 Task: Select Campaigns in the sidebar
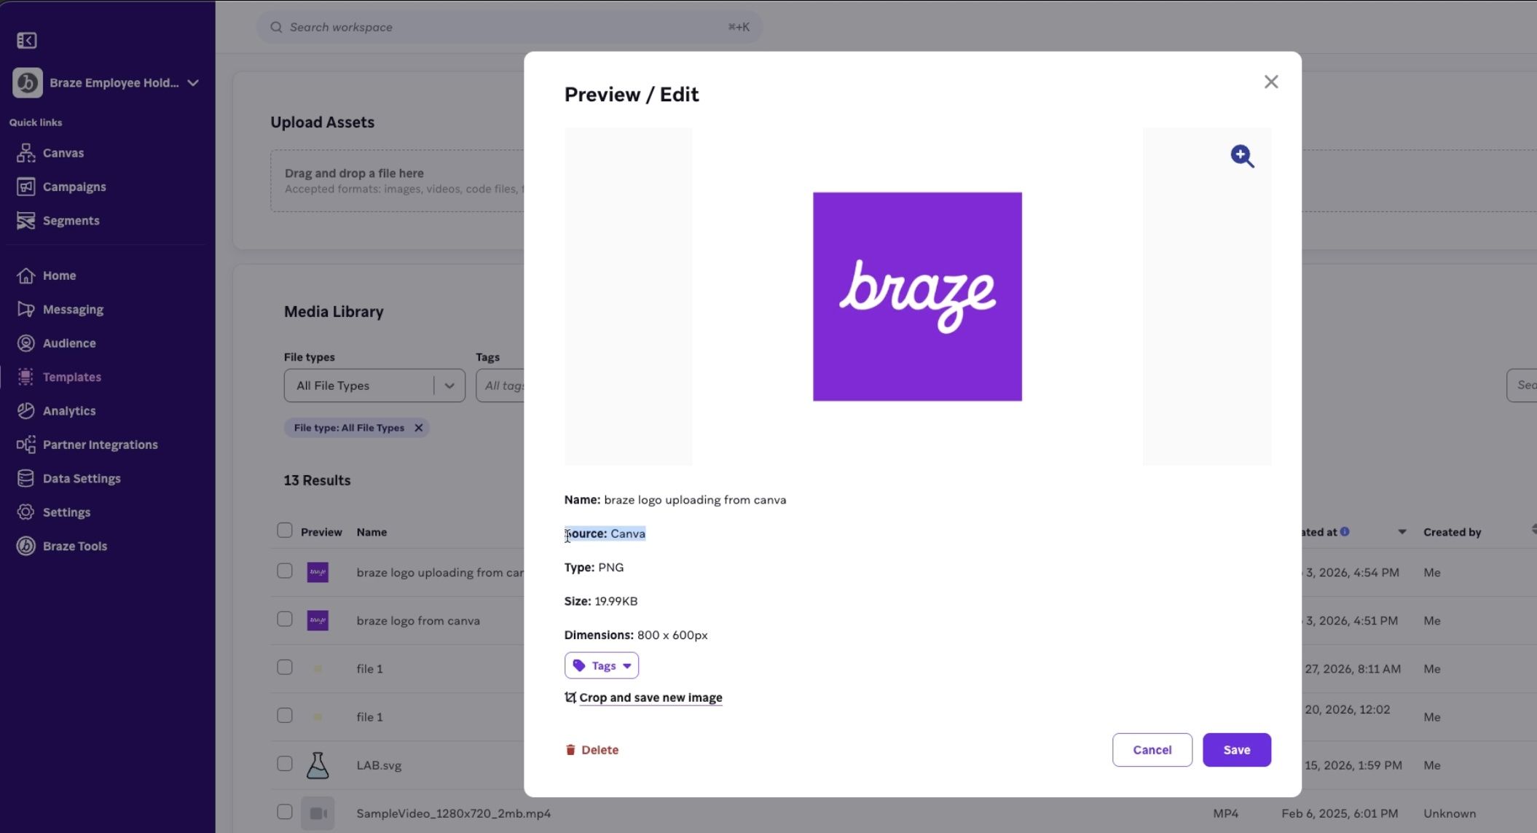coord(74,187)
